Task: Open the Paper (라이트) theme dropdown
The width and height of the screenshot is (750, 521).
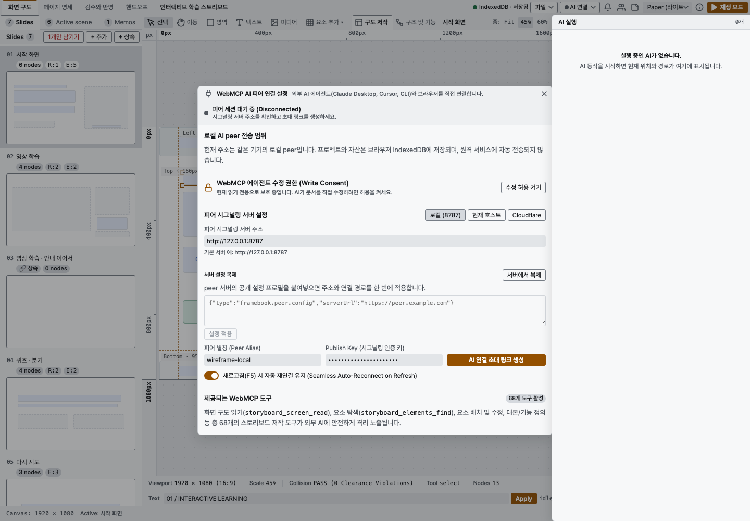Action: pyautogui.click(x=667, y=7)
